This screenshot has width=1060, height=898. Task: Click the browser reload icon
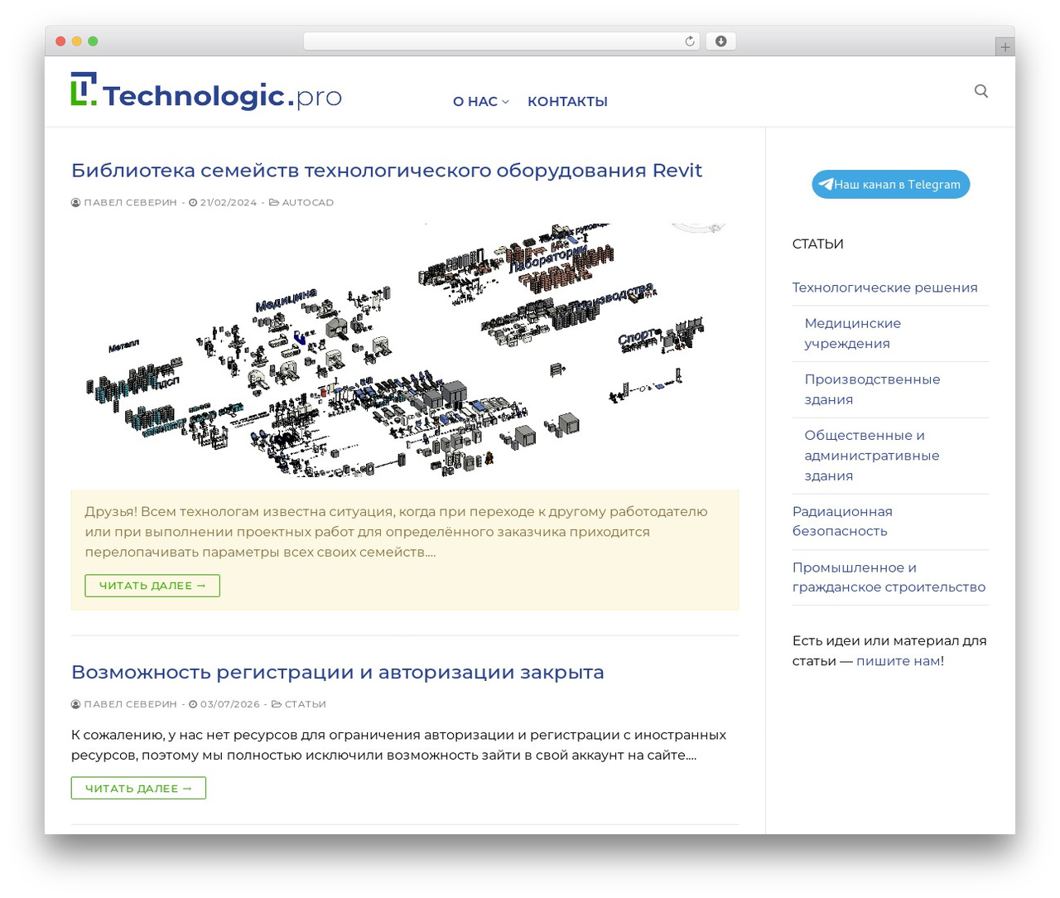click(x=690, y=41)
